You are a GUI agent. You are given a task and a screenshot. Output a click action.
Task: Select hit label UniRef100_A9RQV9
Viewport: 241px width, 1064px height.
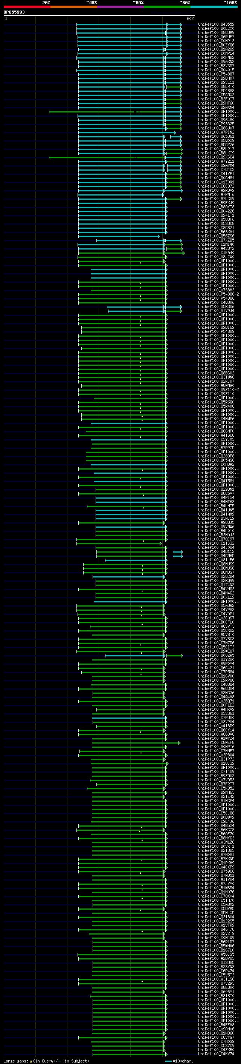point(216,190)
